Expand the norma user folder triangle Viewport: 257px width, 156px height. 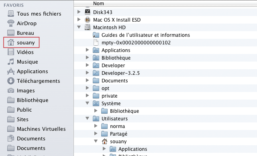(x=96, y=126)
